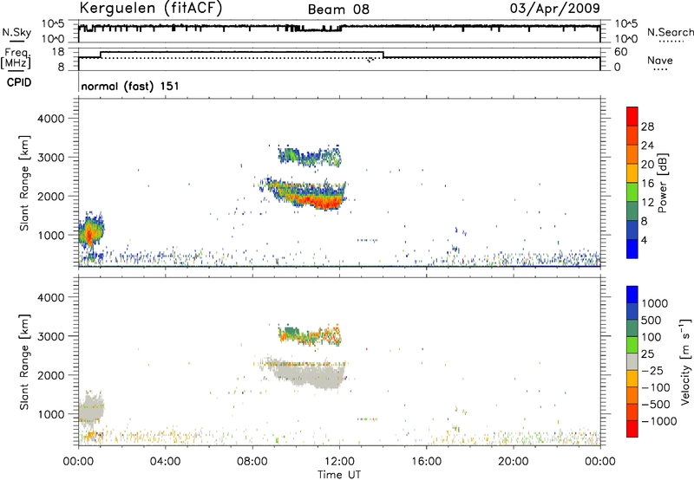Select the Beam 08 label
The width and height of the screenshot is (694, 480).
pos(338,10)
